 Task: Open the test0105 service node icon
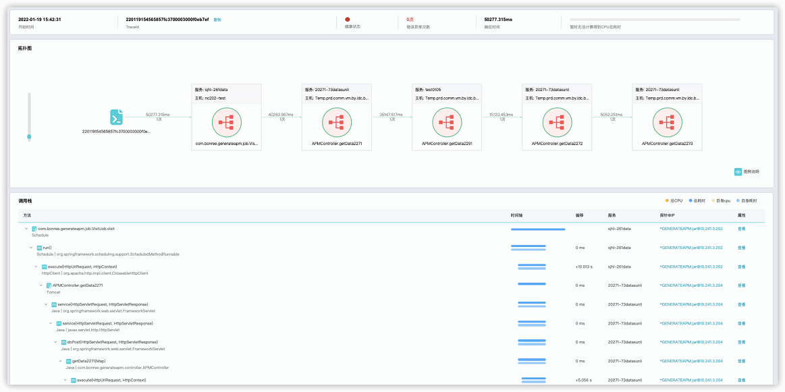point(447,122)
